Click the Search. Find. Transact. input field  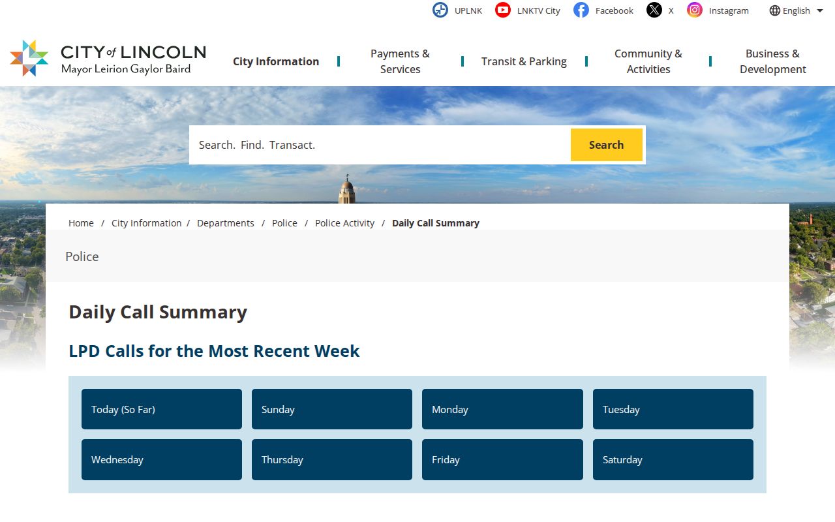[380, 145]
